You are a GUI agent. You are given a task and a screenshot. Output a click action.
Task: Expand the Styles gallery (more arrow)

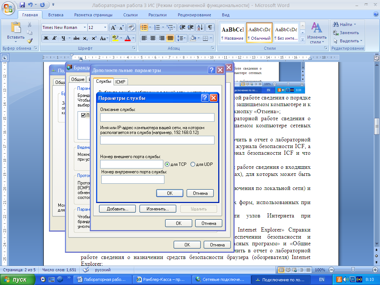302,40
